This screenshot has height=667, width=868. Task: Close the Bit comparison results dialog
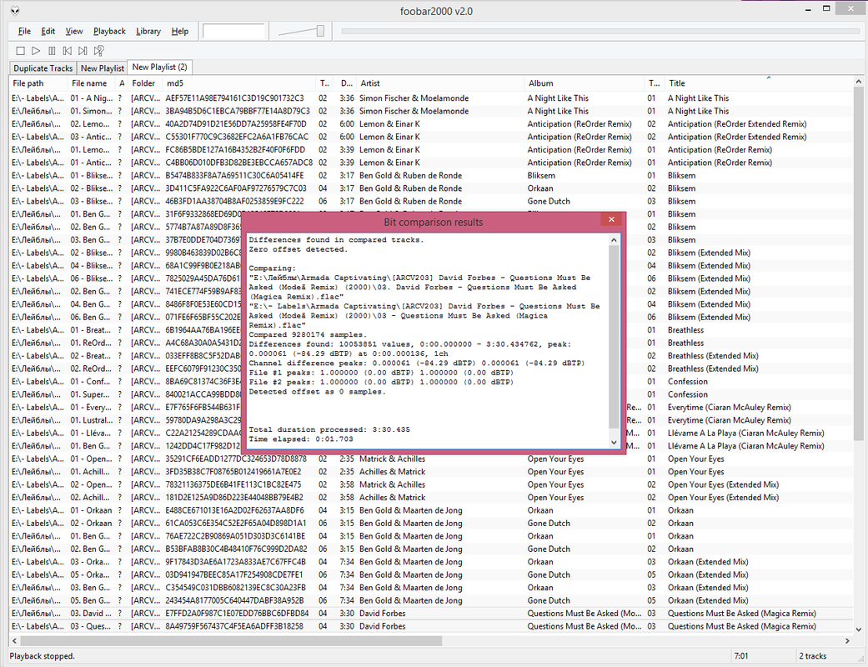pos(611,219)
